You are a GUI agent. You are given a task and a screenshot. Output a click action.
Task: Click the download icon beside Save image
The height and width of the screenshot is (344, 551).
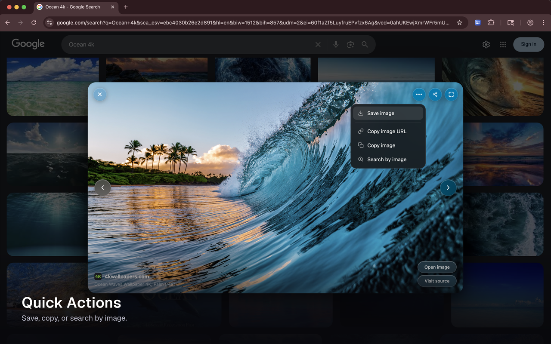coord(361,114)
